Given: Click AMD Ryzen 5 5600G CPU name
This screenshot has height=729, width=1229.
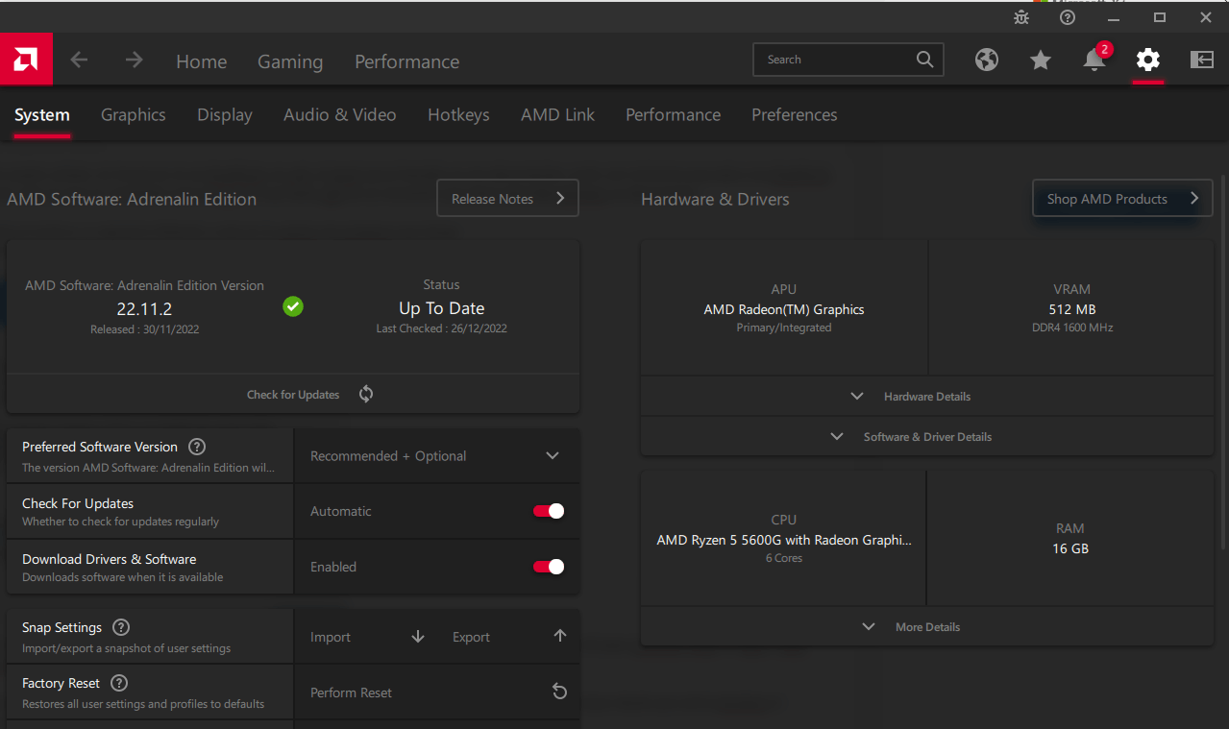Looking at the screenshot, I should coord(784,540).
